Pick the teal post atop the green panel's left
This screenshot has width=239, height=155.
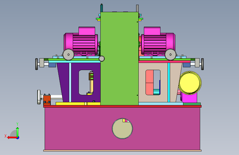pyautogui.click(x=101, y=8)
